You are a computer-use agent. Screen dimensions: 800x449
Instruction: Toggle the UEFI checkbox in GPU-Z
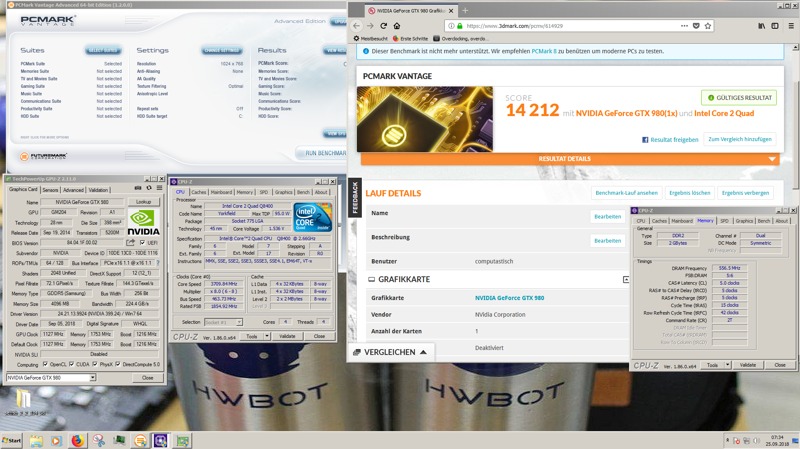(143, 243)
